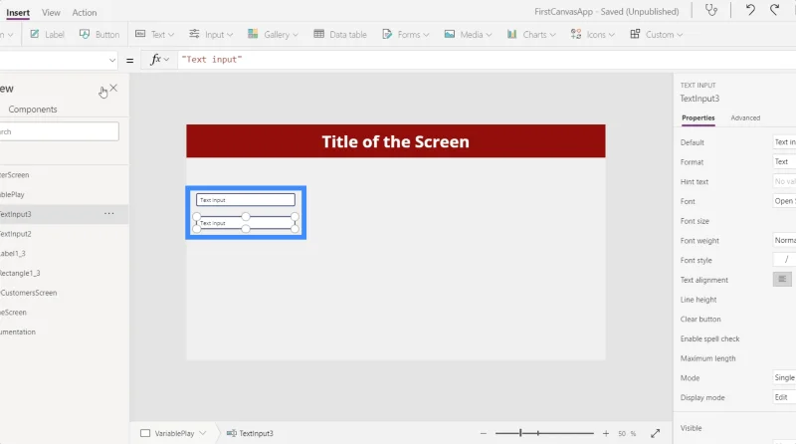Toggle italic font style
The height and width of the screenshot is (444, 796).
(x=786, y=260)
